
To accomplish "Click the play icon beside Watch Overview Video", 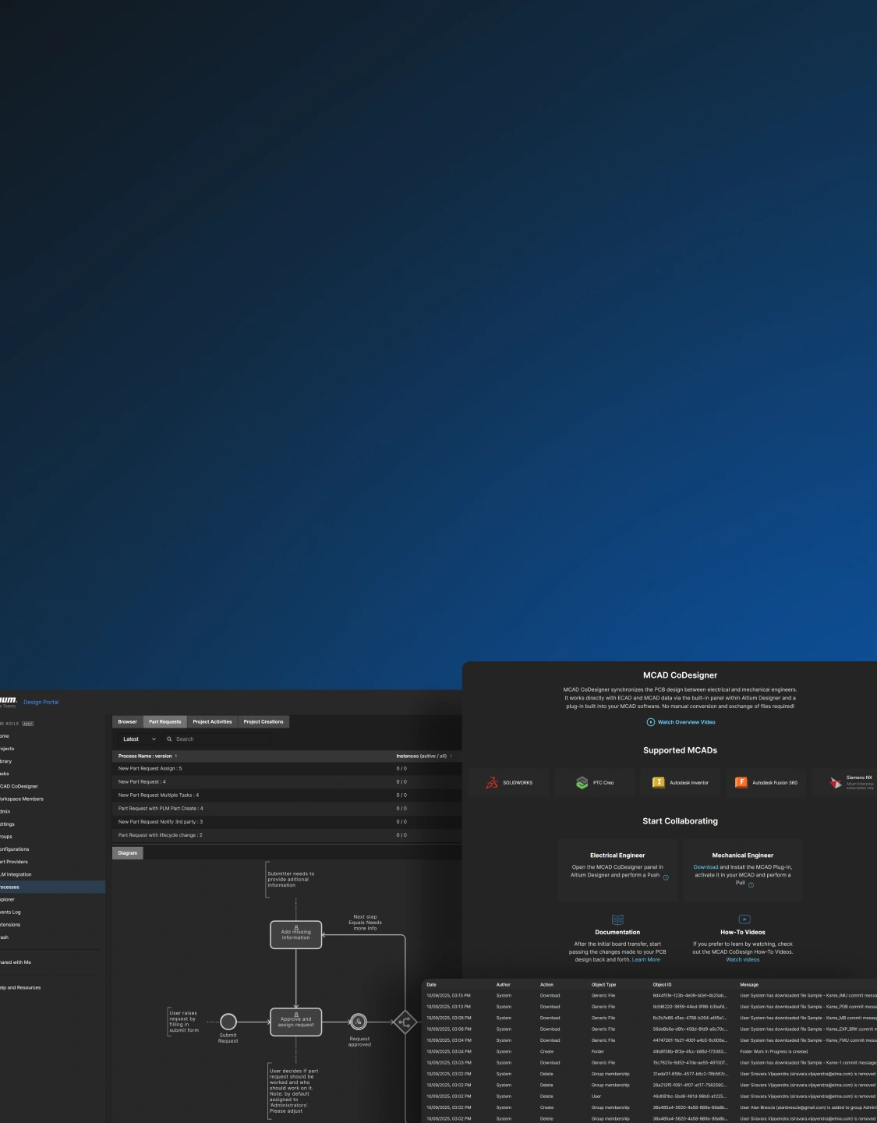I will click(x=651, y=722).
